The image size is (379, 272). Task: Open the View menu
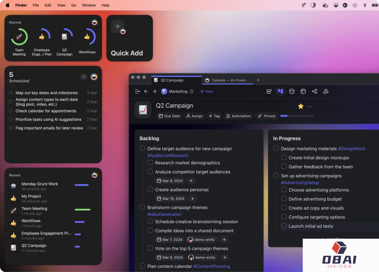tap(61, 5)
